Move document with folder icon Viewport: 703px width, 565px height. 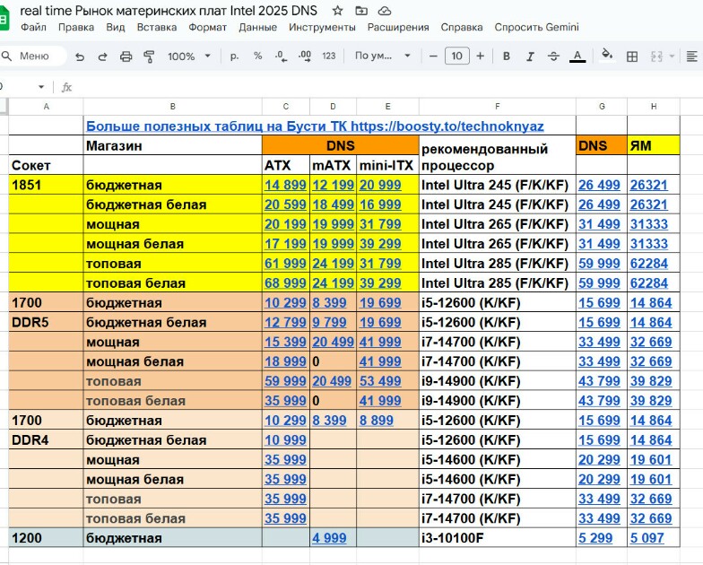tap(360, 11)
